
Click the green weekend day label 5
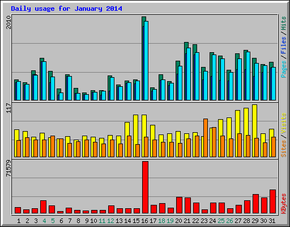[53, 221]
